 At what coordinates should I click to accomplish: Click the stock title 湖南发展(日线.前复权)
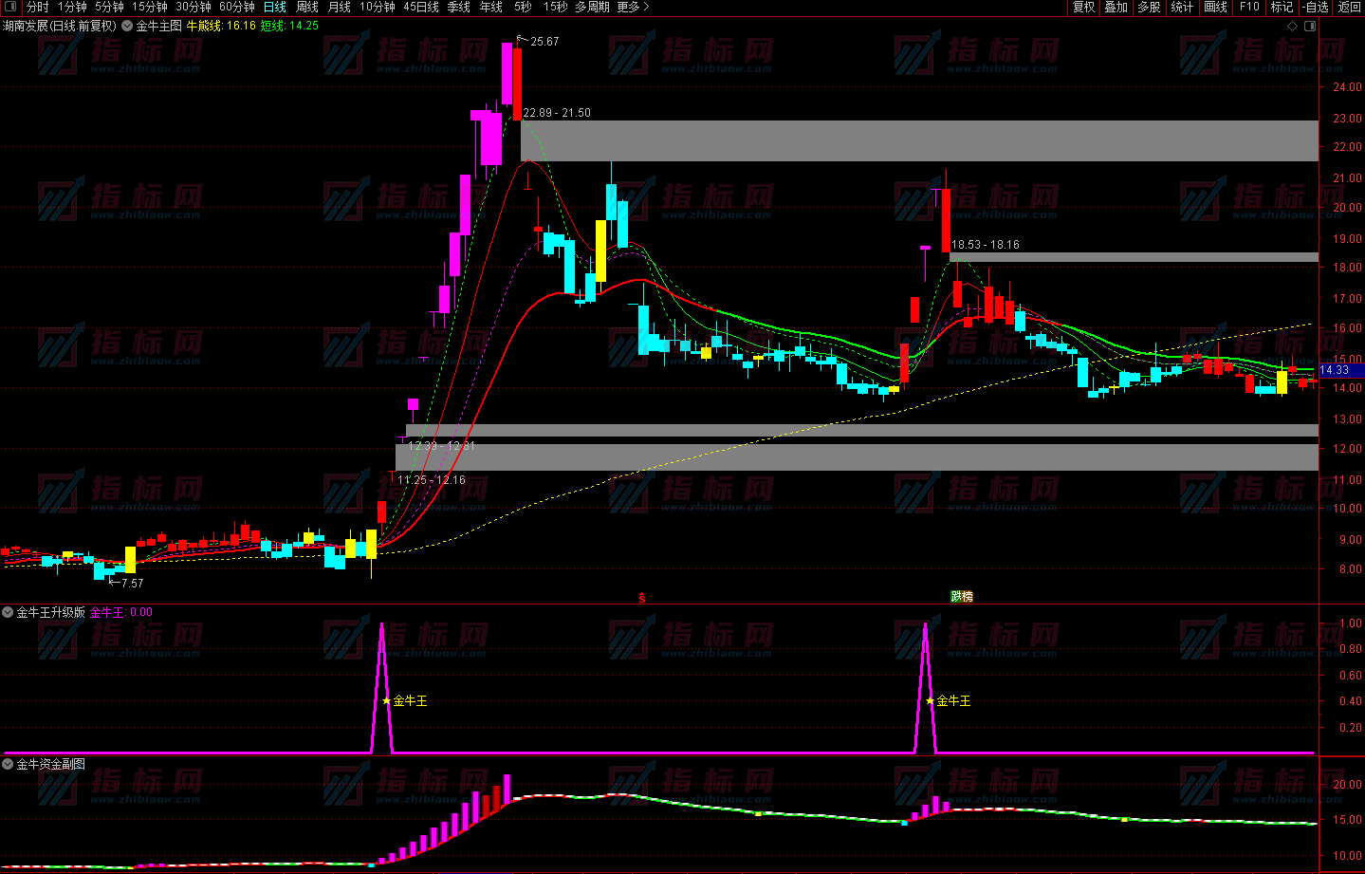(60, 27)
